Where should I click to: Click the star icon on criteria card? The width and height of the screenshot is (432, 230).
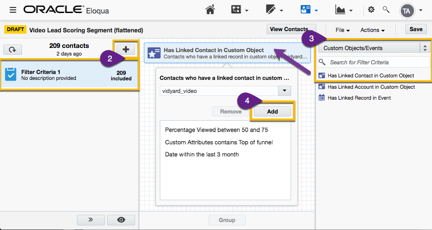point(154,53)
